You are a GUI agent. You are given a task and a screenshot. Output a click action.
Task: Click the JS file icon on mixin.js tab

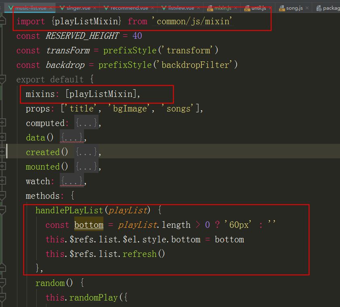[x=210, y=8]
